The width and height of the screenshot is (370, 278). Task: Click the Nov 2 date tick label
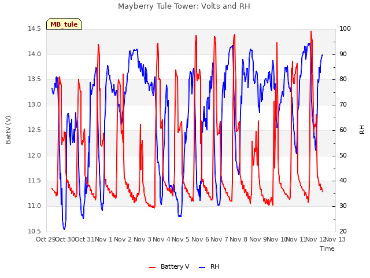(x=123, y=239)
